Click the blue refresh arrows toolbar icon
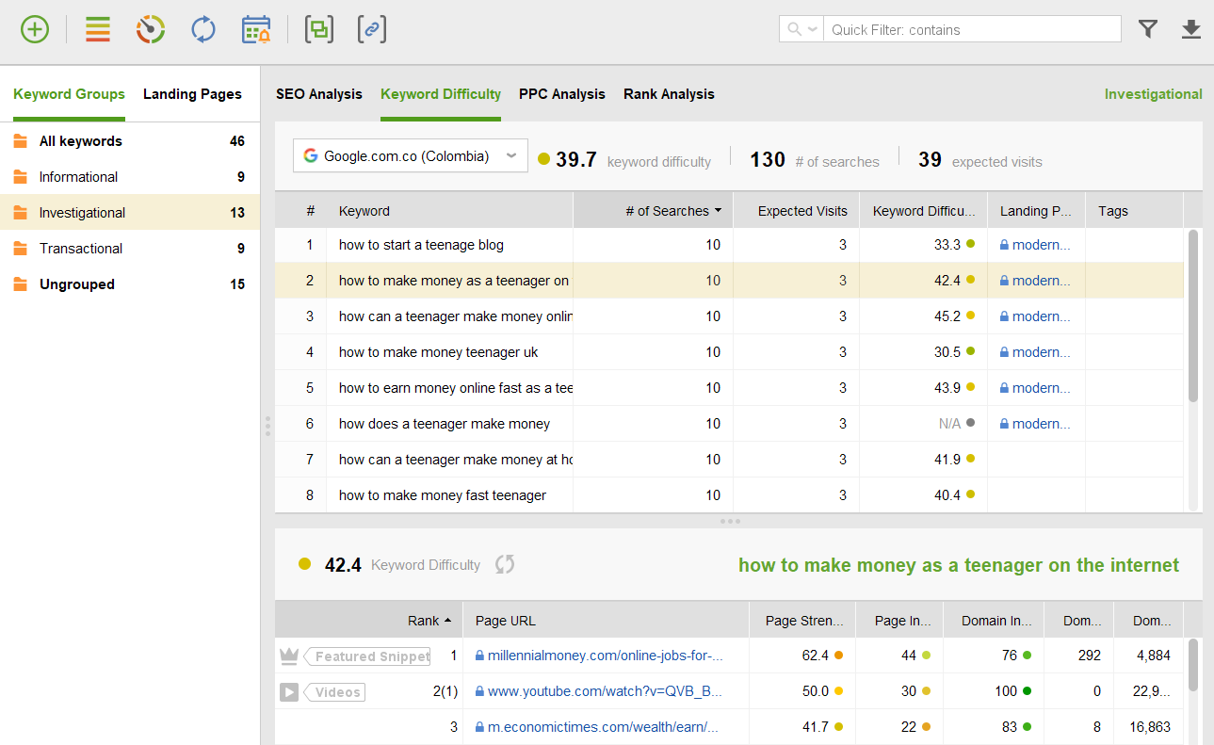1214x745 pixels. [203, 29]
